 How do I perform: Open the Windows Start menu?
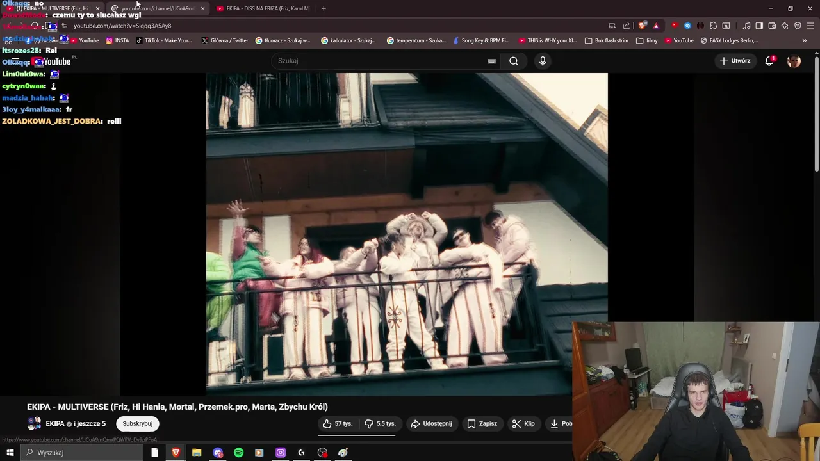(10, 453)
